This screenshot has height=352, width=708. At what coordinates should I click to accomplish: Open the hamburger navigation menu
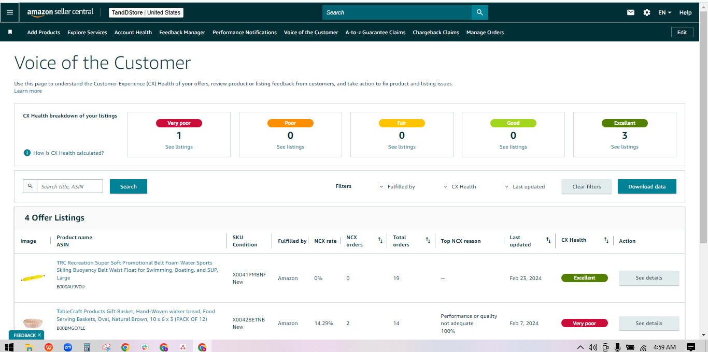pyautogui.click(x=10, y=12)
